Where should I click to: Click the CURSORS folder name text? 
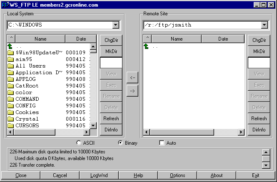pos(27,126)
